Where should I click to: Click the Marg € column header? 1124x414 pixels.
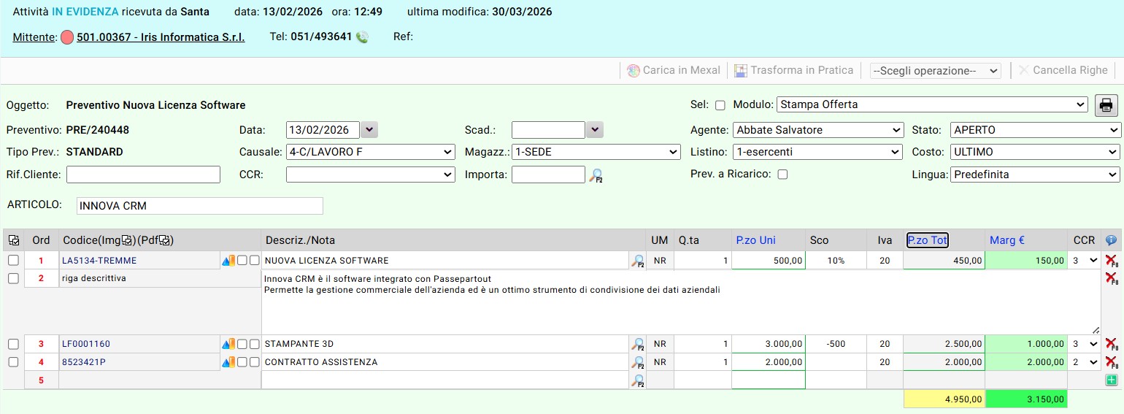click(1006, 240)
